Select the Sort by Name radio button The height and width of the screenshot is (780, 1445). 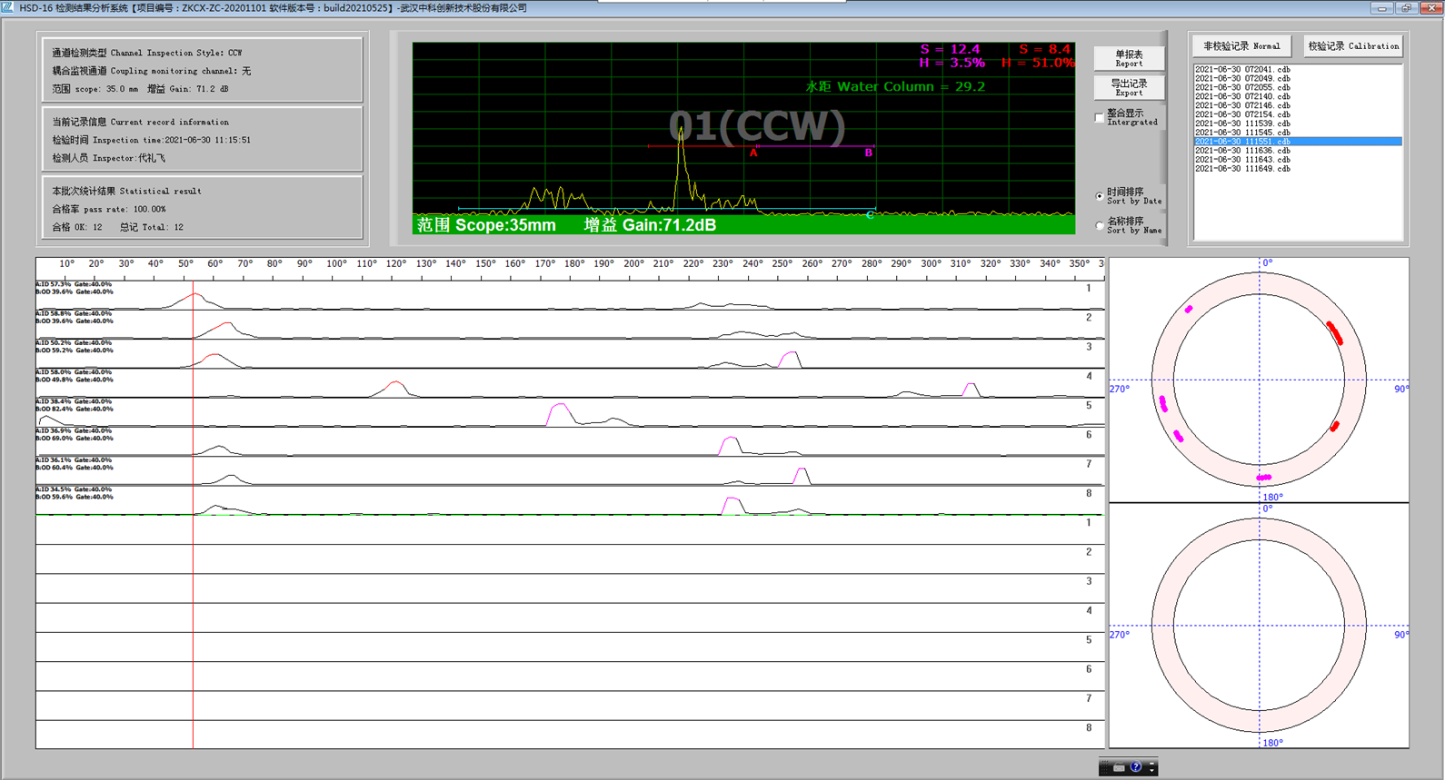click(1100, 225)
